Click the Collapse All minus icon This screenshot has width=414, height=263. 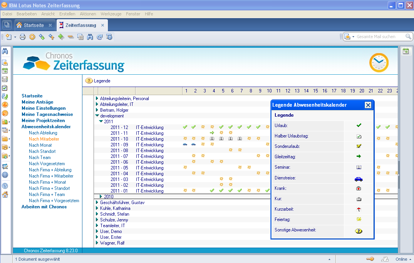tap(70, 37)
